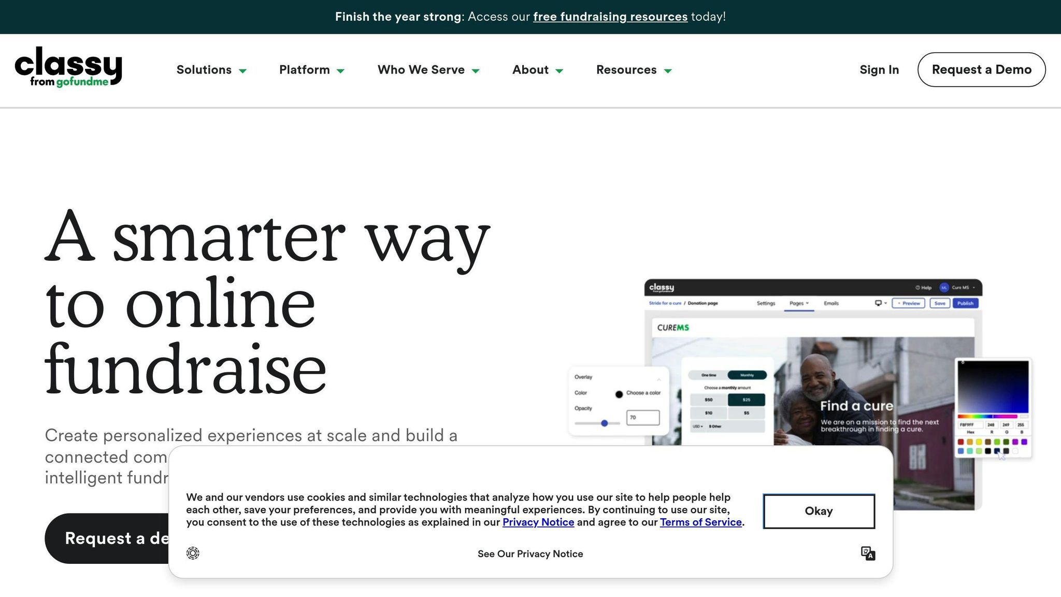Click Okay to accept cookies
The width and height of the screenshot is (1061, 597).
click(x=819, y=511)
